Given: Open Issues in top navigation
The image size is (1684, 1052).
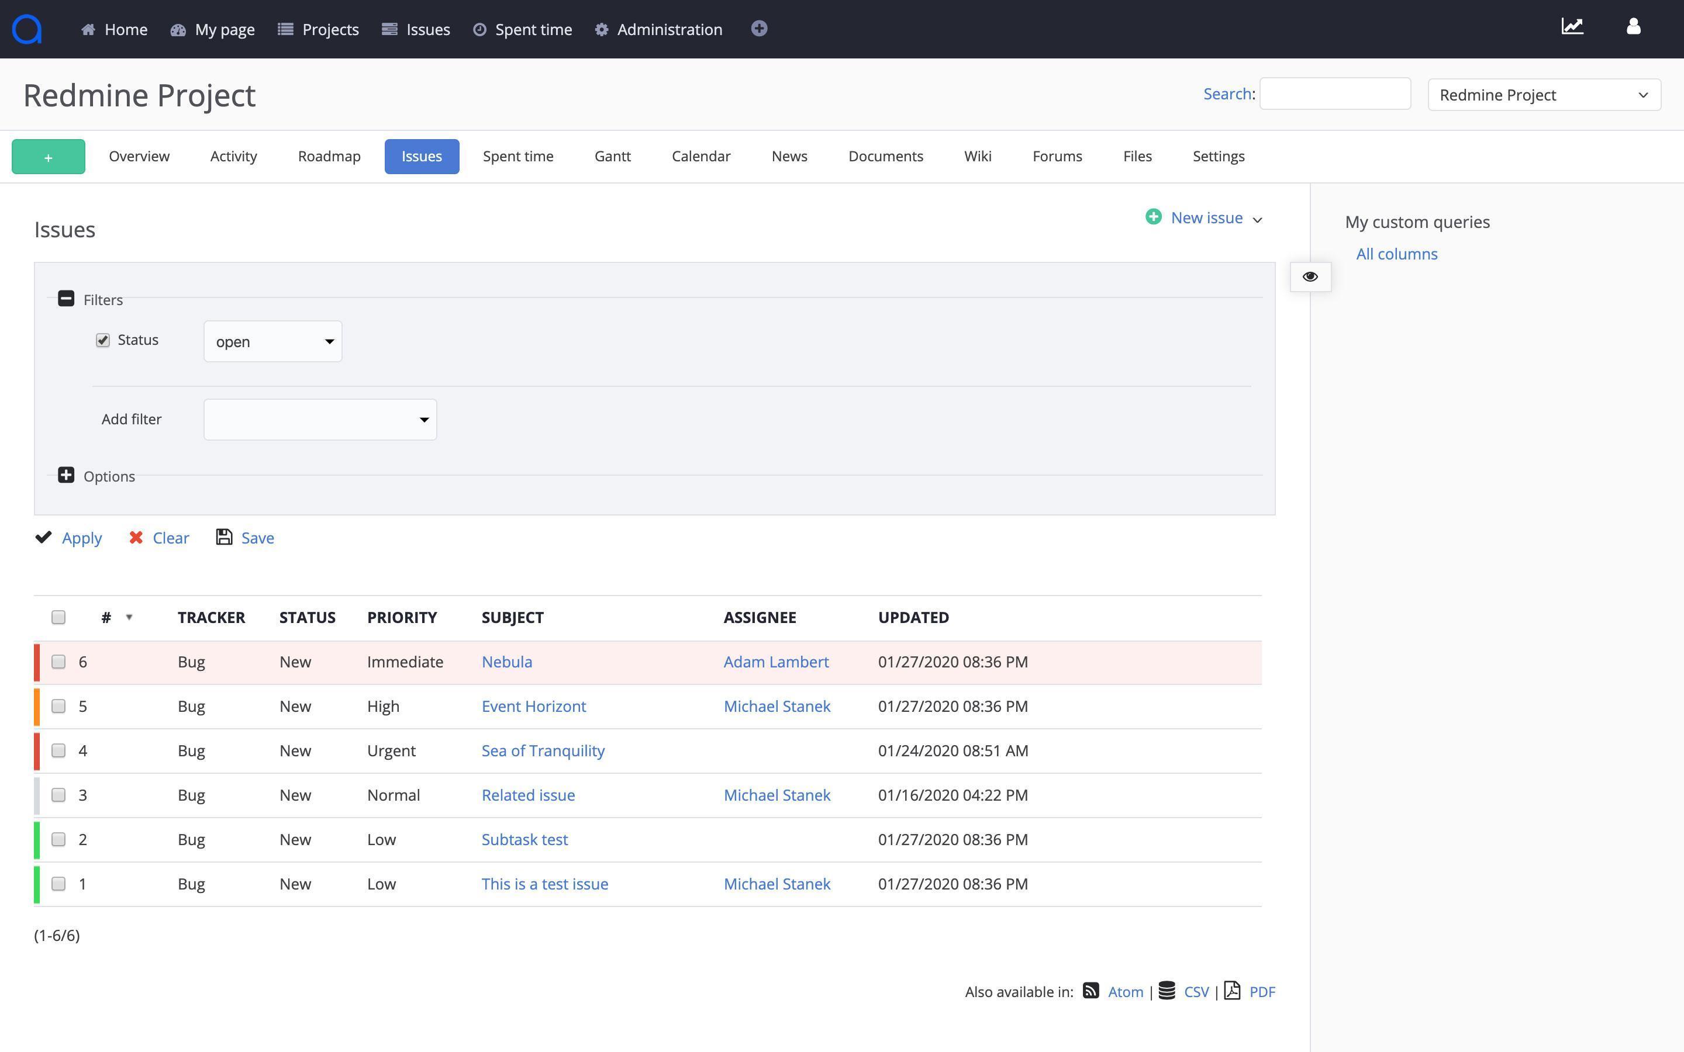Looking at the screenshot, I should [416, 29].
